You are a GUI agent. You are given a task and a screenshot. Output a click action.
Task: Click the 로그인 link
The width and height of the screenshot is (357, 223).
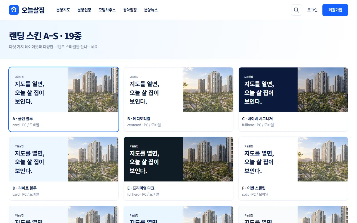tap(312, 10)
